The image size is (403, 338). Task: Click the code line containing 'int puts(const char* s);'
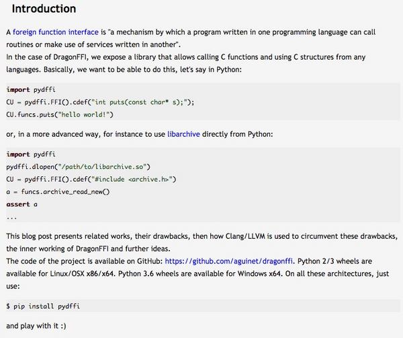pyautogui.click(x=100, y=102)
